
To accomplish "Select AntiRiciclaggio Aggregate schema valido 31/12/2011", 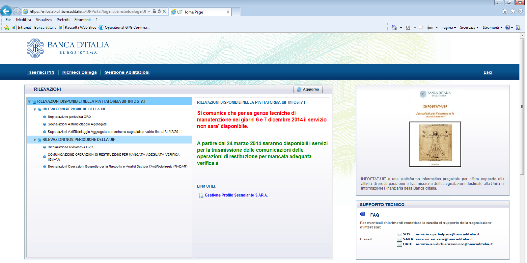I will [x=115, y=132].
